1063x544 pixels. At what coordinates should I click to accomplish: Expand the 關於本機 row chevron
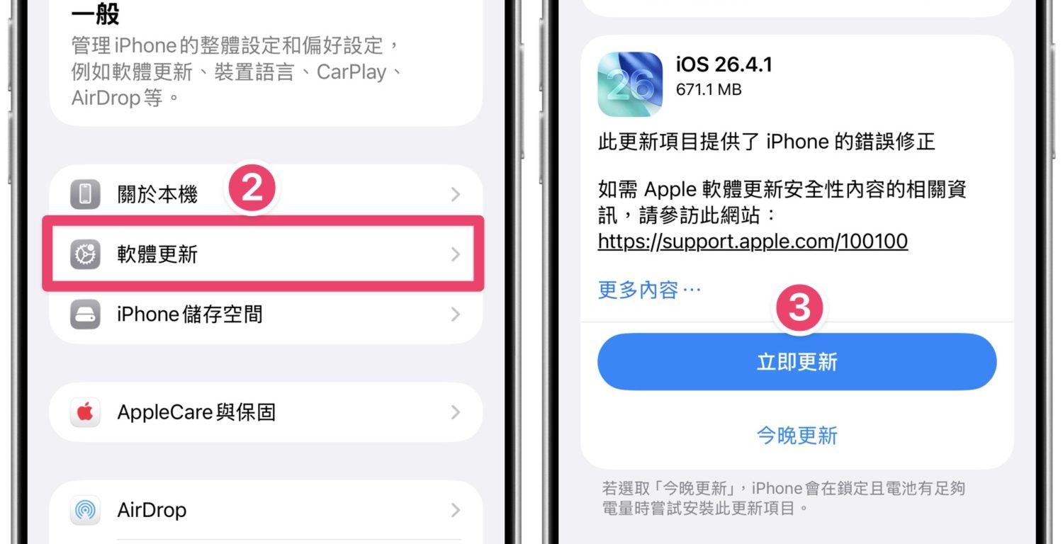tap(456, 195)
